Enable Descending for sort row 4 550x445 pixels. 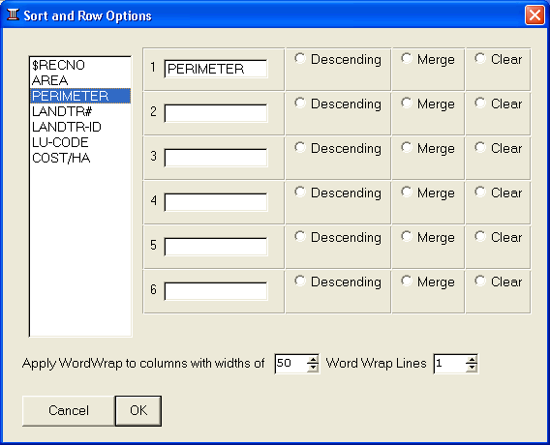pos(300,192)
